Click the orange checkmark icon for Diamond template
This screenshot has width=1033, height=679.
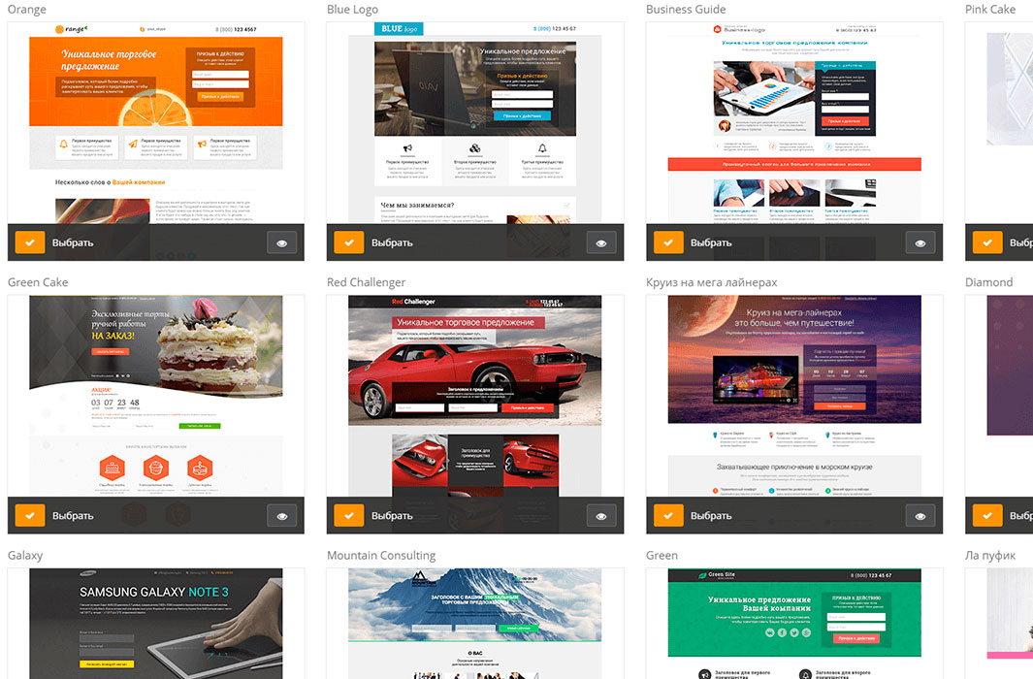pyautogui.click(x=987, y=516)
